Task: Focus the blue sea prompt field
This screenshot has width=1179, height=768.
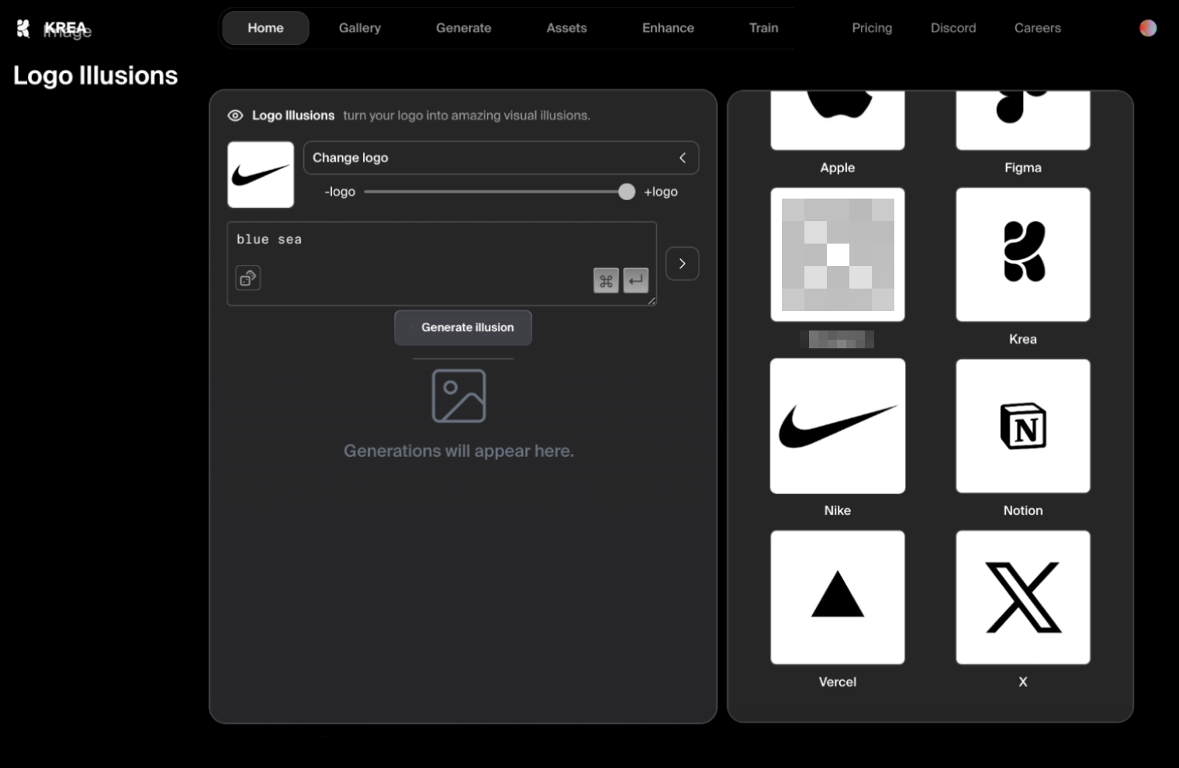Action: (x=442, y=264)
